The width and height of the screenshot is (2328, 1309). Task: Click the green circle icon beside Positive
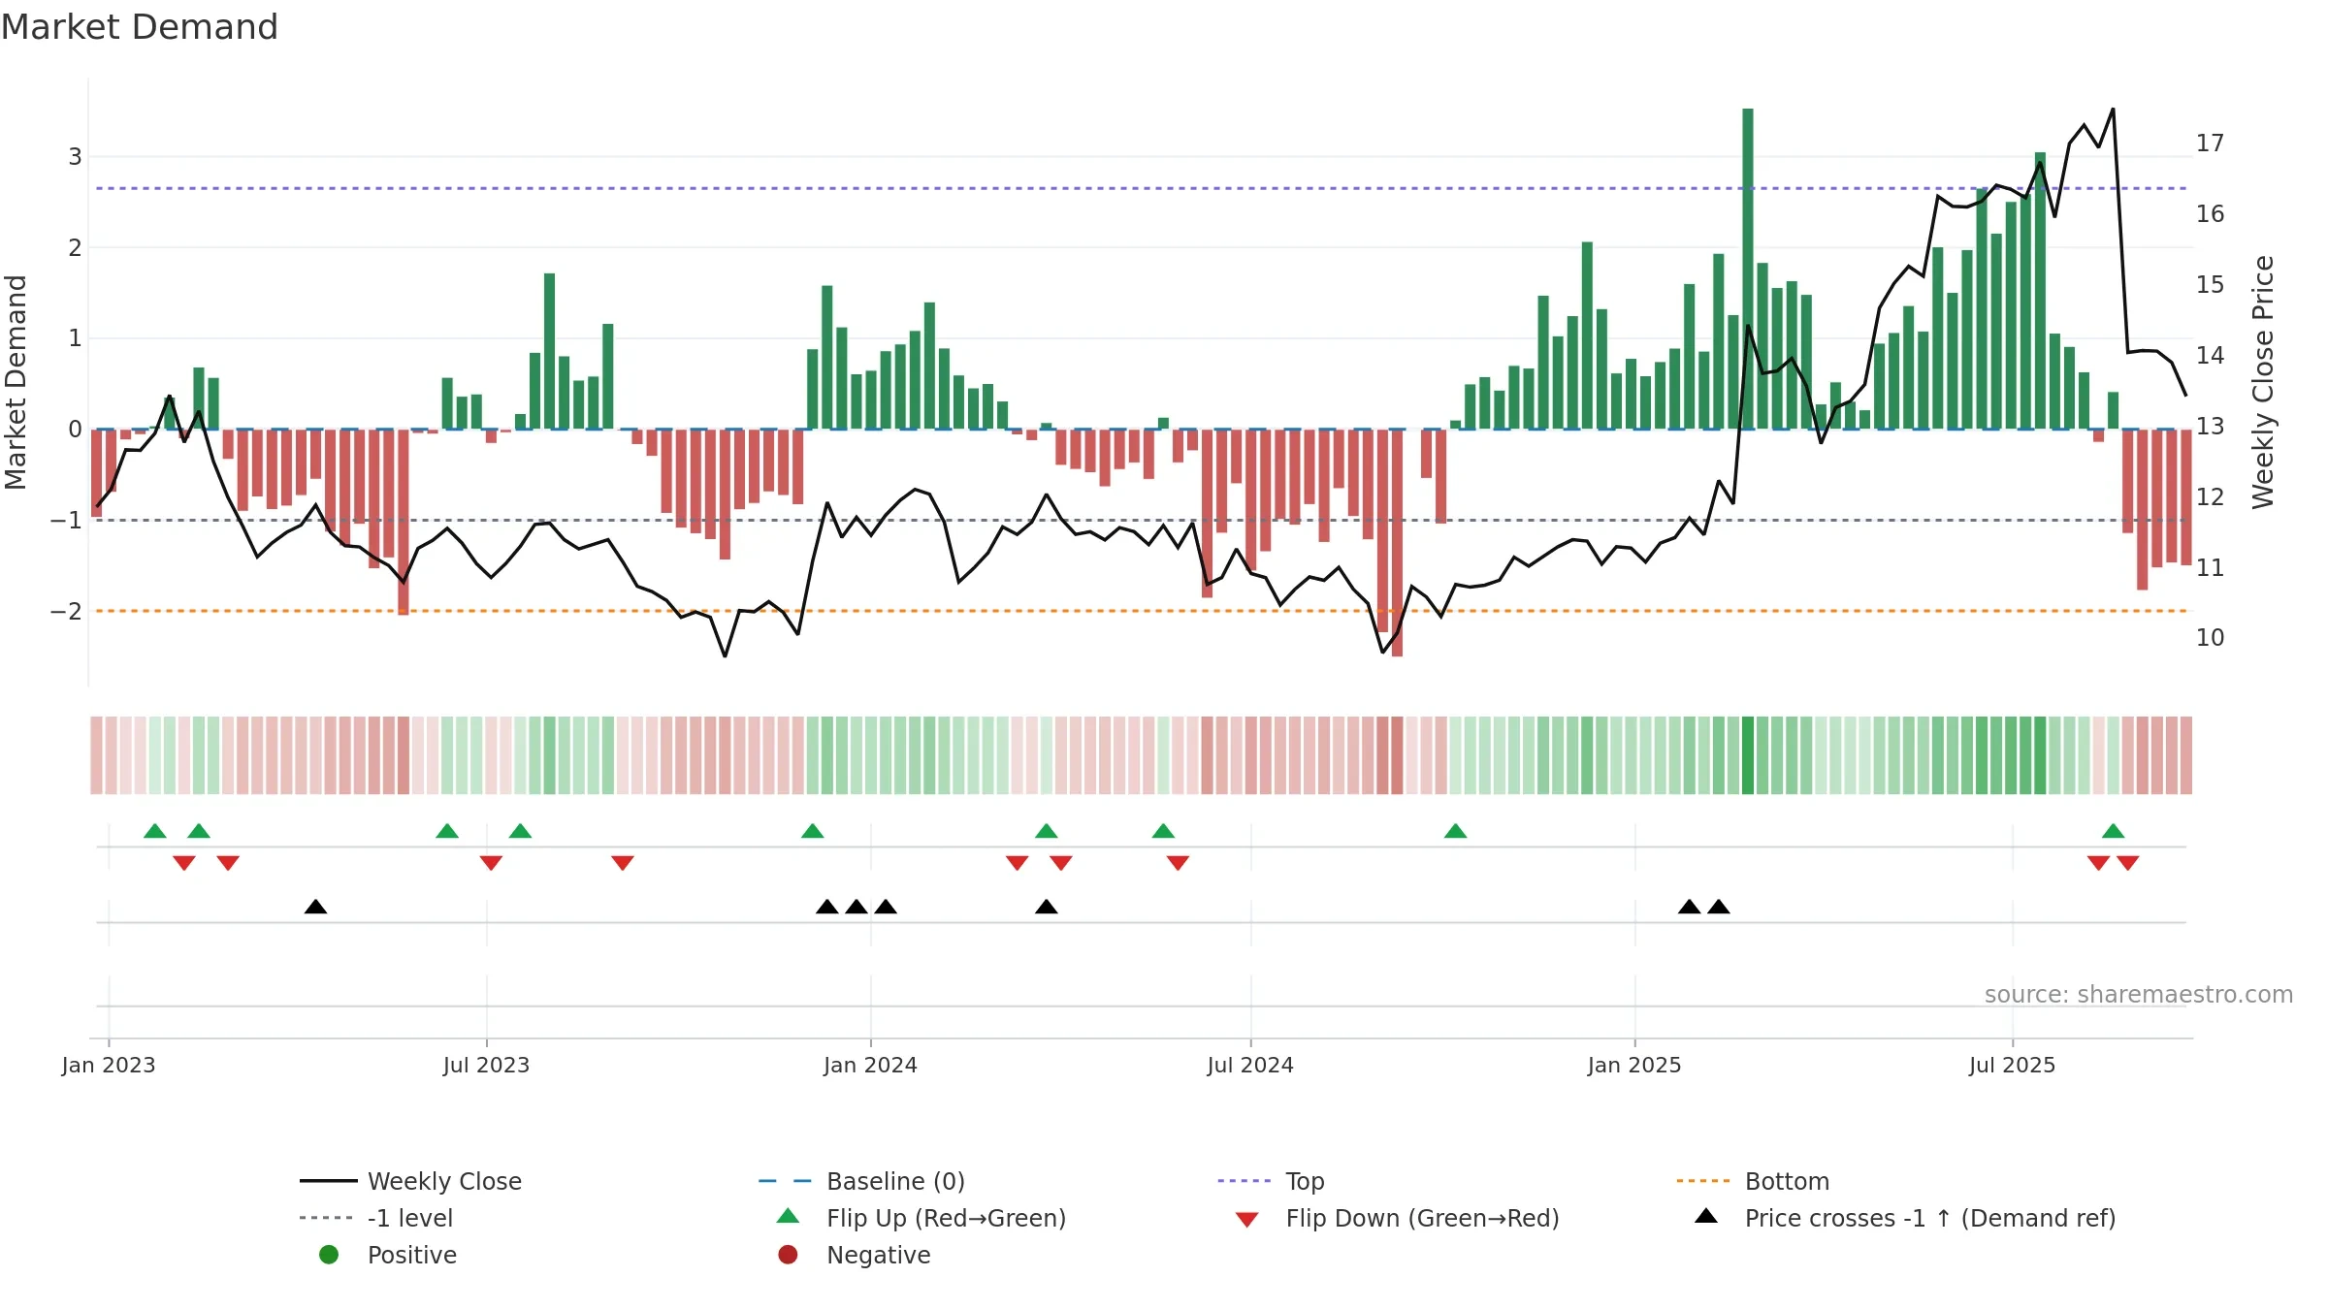329,1255
